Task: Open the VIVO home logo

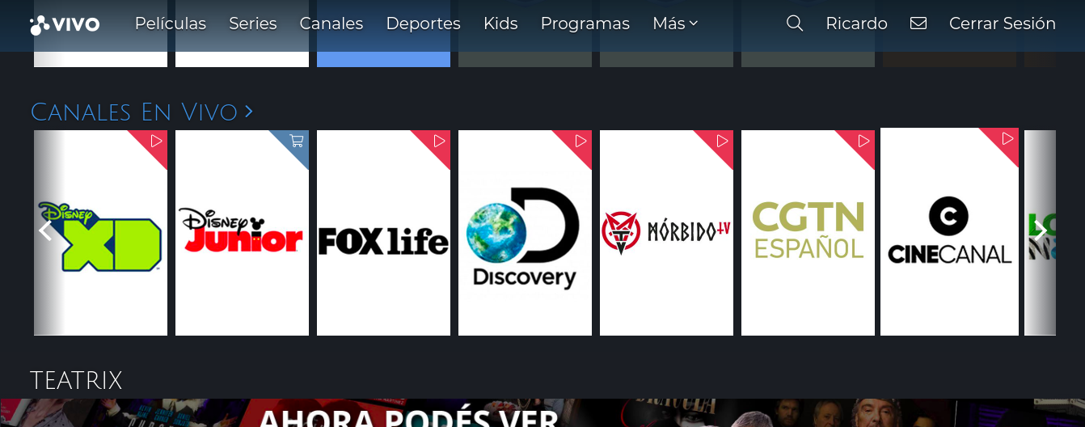Action: [65, 25]
